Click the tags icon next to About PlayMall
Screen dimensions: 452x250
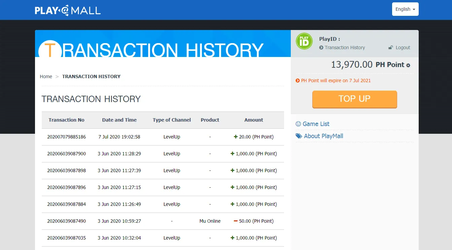click(299, 136)
